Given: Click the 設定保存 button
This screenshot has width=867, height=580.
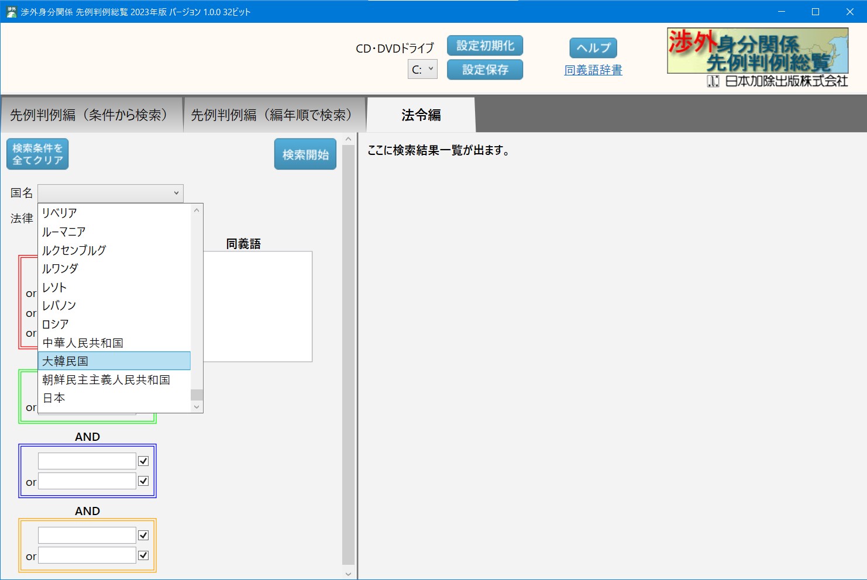Looking at the screenshot, I should click(484, 70).
